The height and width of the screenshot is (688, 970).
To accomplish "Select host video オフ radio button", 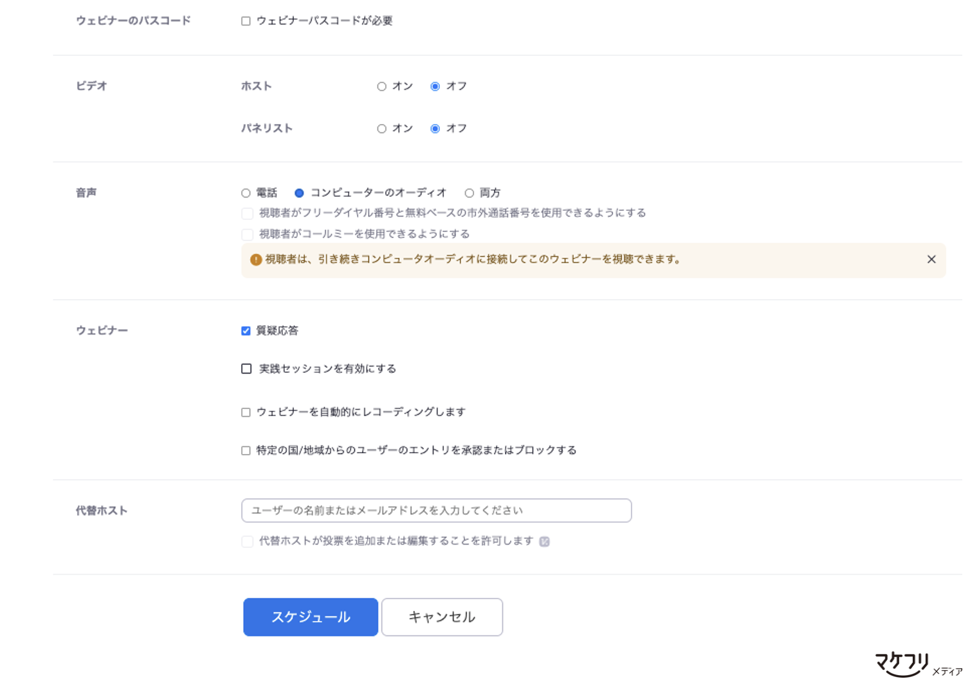I will pos(435,86).
